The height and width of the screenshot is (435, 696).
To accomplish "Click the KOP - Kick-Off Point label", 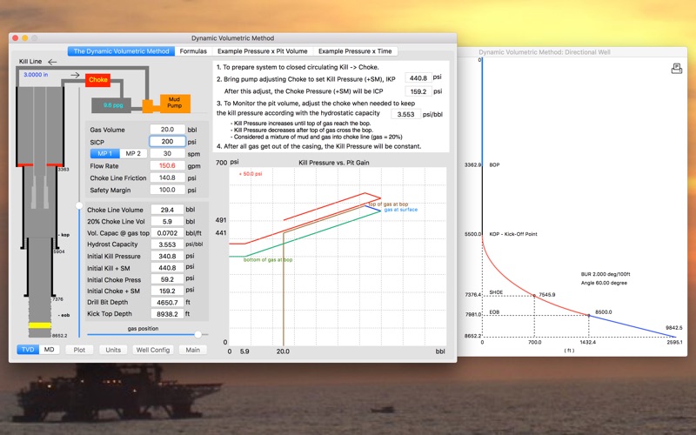I will (513, 234).
